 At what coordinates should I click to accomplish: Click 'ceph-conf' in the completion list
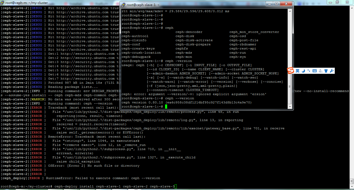131,44
